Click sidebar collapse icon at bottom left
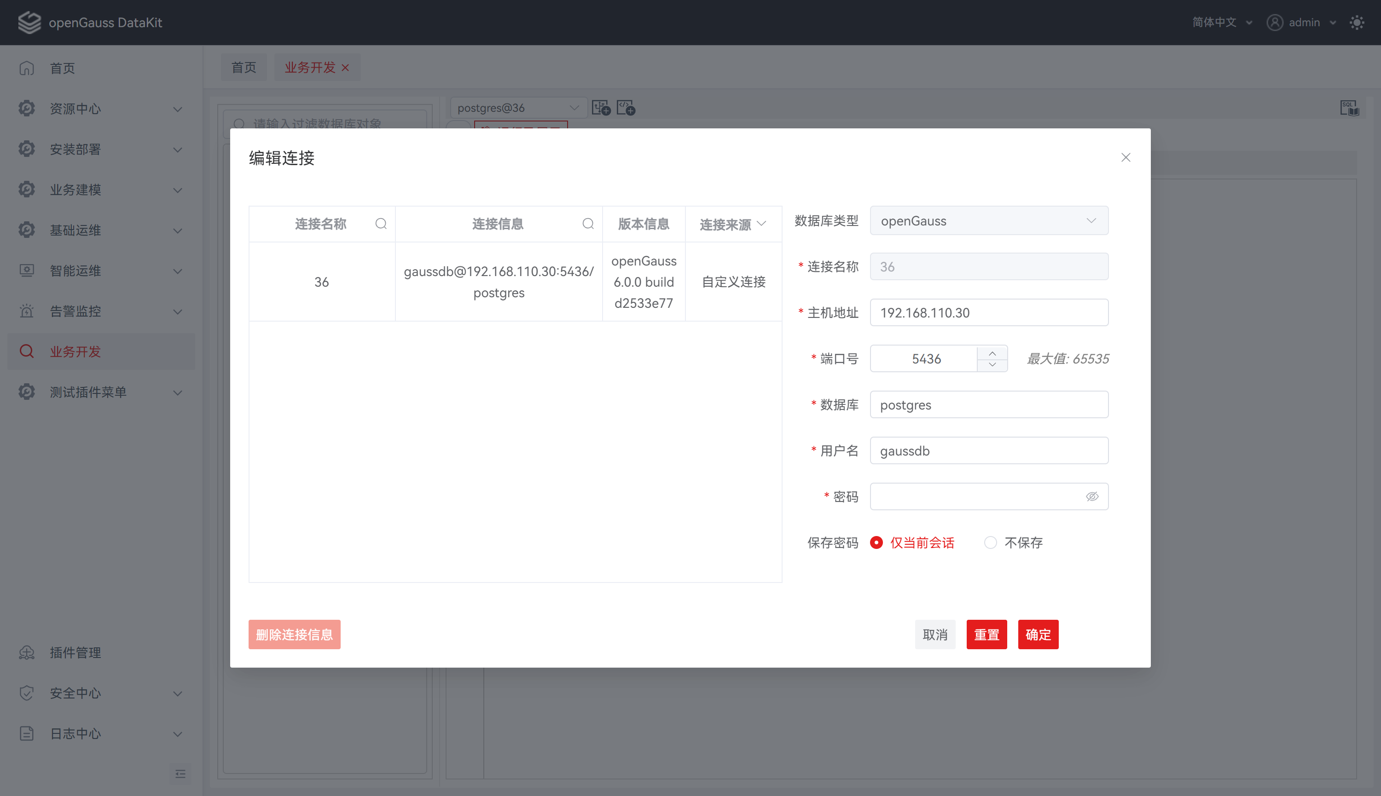This screenshot has height=796, width=1381. (180, 773)
